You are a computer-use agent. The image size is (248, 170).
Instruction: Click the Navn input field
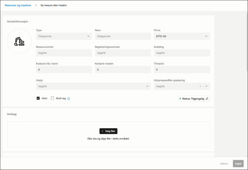coord(123,36)
